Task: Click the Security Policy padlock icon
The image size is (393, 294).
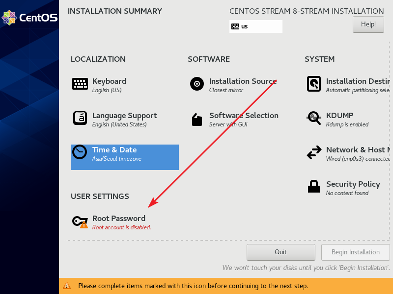Action: click(x=314, y=186)
